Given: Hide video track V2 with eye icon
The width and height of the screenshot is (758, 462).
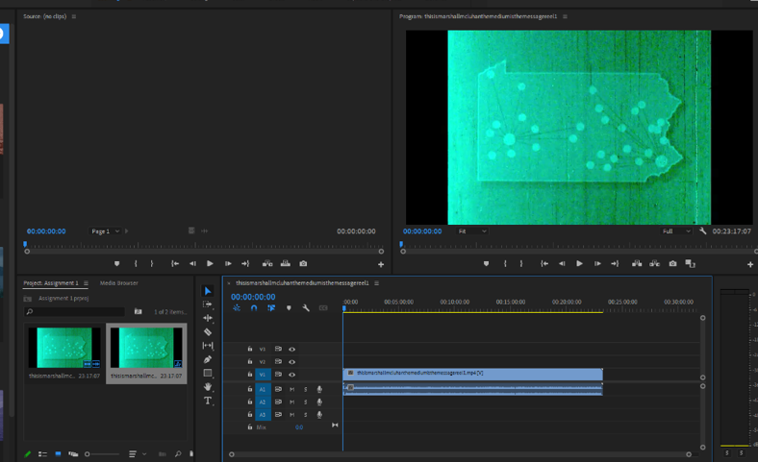Looking at the screenshot, I should point(291,362).
